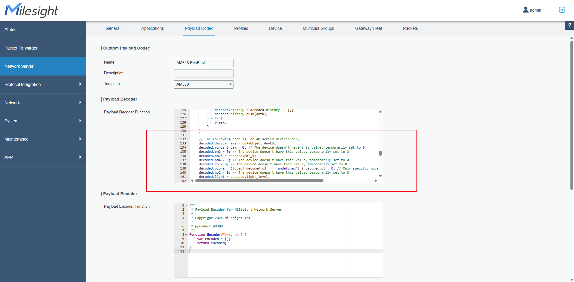
Task: Click the main page scrollbar thumb
Action: tap(572, 115)
